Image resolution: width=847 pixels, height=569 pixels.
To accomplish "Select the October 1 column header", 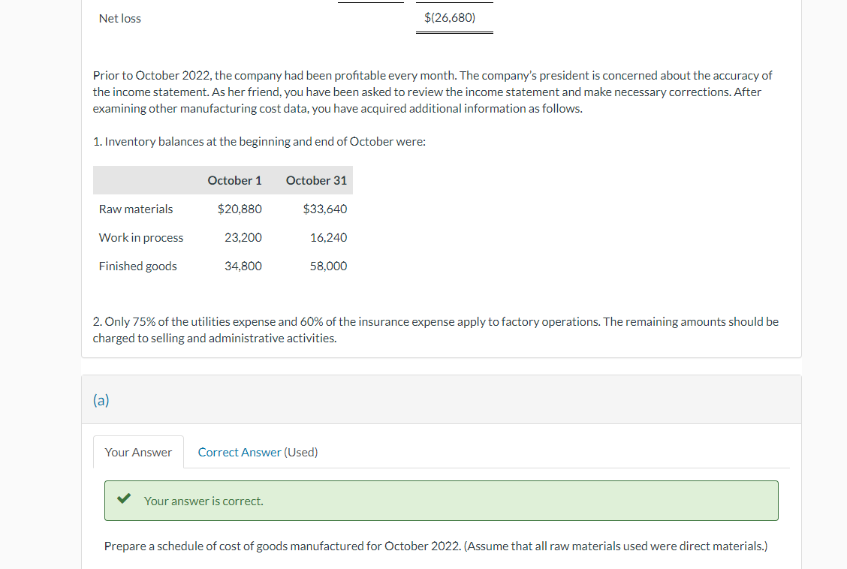I will [x=235, y=180].
